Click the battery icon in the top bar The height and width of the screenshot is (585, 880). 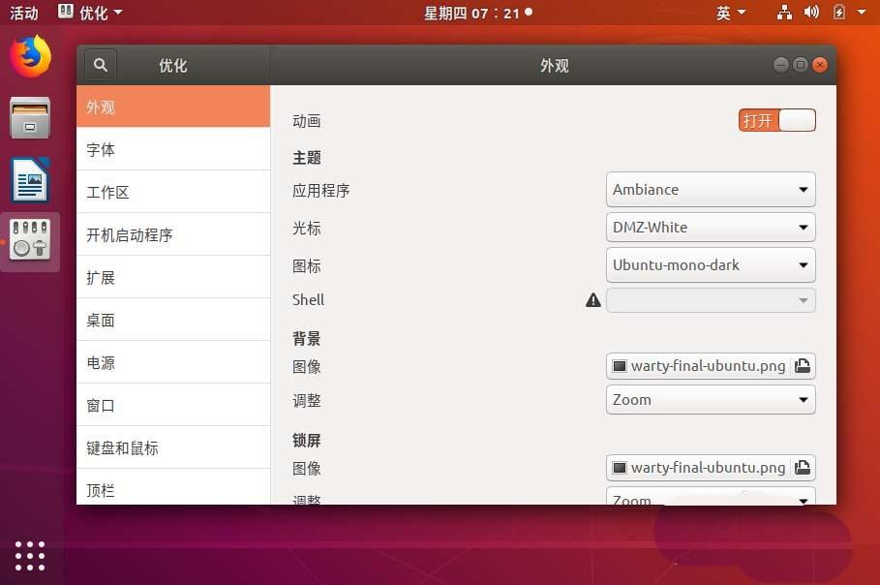click(838, 13)
